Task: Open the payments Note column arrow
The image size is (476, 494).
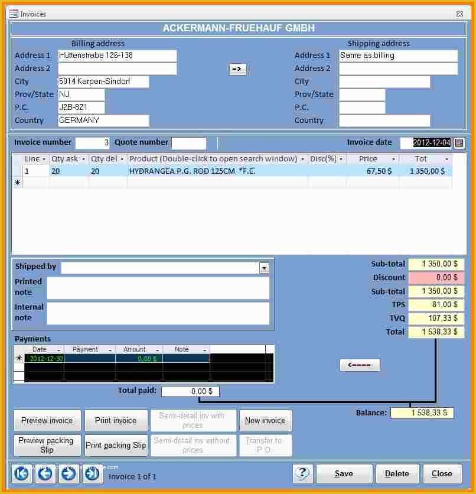Action: point(204,350)
